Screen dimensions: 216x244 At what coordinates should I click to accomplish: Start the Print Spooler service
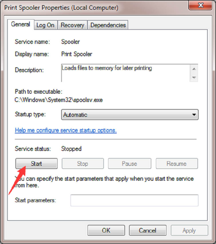[x=36, y=164]
